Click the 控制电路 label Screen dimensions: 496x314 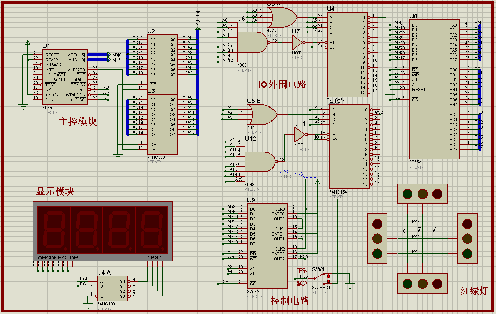(290, 301)
